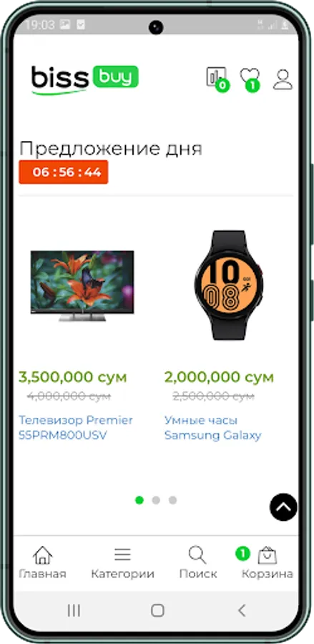
Task: Open Поиск search magnifier
Action: pos(198,562)
